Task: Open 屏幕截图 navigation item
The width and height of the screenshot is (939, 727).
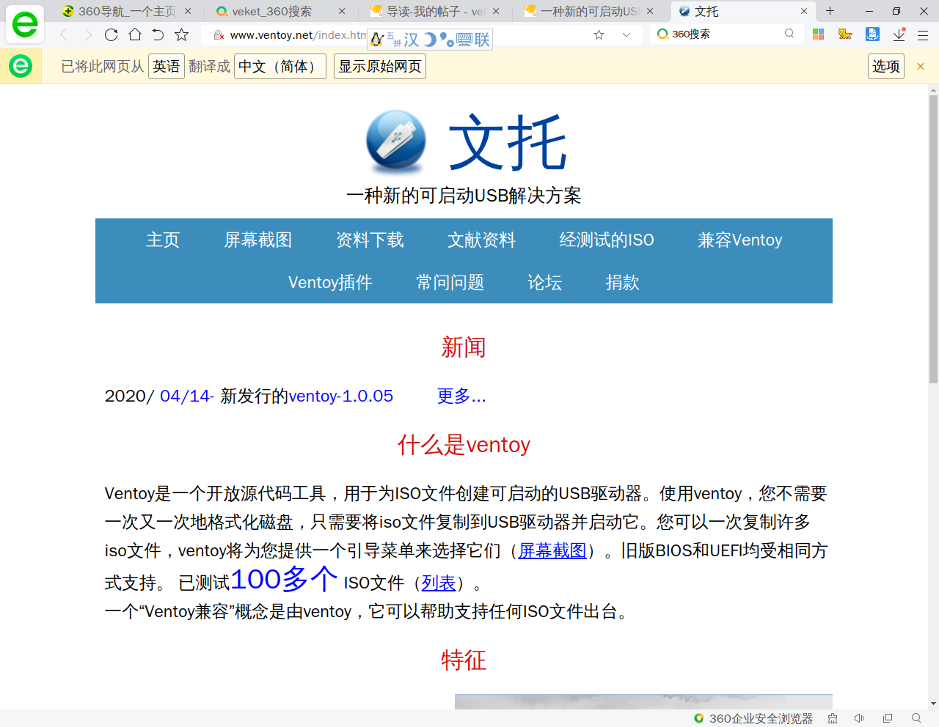Action: [258, 240]
